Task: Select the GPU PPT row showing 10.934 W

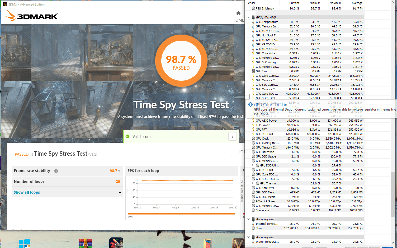Action: coord(305,130)
